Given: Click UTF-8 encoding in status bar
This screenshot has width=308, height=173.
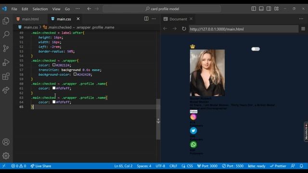Looking at the screenshot, I should 160,166.
